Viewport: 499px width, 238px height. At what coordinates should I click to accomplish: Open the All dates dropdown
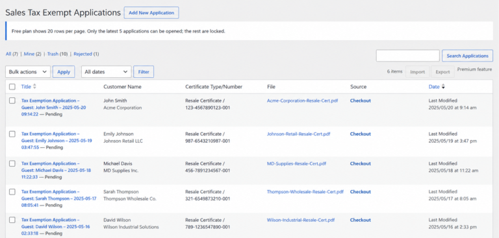coord(107,72)
